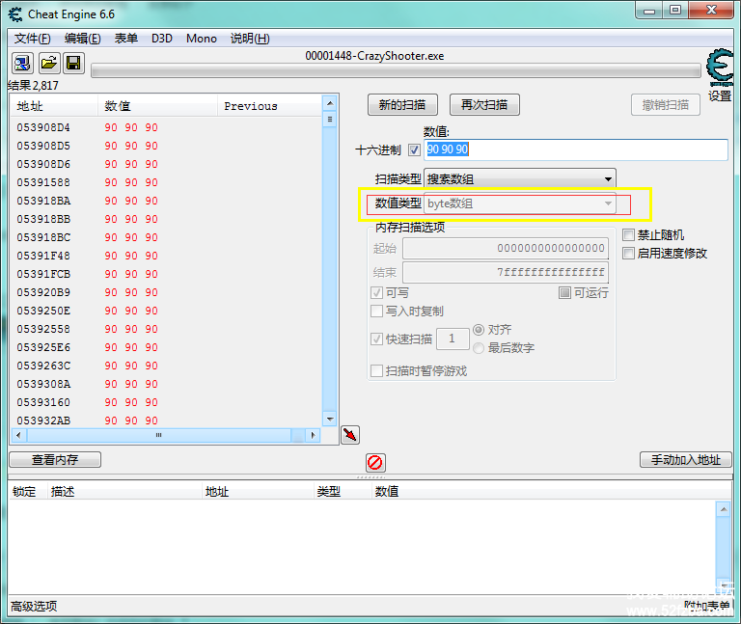The width and height of the screenshot is (741, 624).
Task: Click red arrow add-to-address-list icon
Action: 349,435
